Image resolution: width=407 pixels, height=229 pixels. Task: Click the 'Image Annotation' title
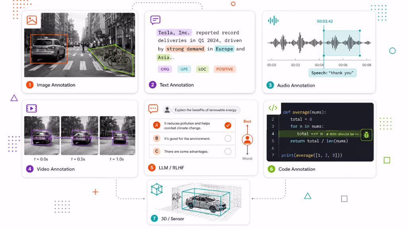point(56,85)
